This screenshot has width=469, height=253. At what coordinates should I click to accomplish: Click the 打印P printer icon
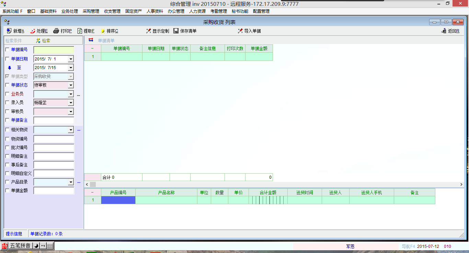click(x=56, y=31)
